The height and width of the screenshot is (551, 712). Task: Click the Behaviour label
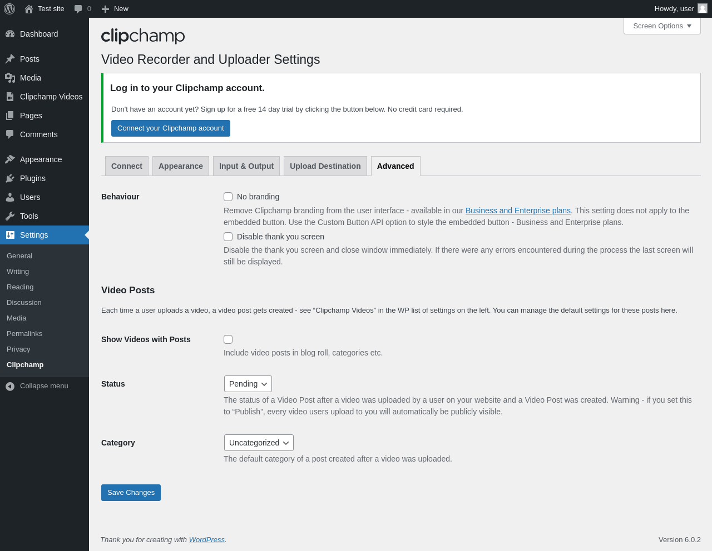click(x=120, y=197)
